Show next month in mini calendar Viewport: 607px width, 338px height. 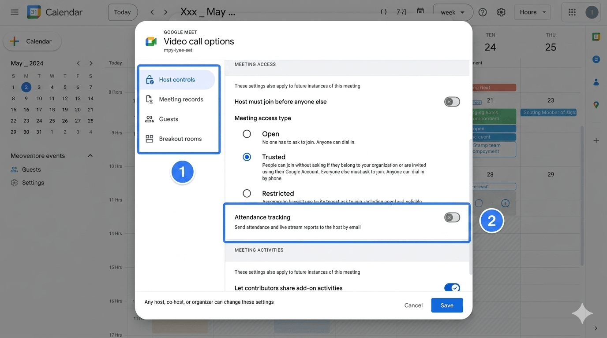[x=91, y=63]
